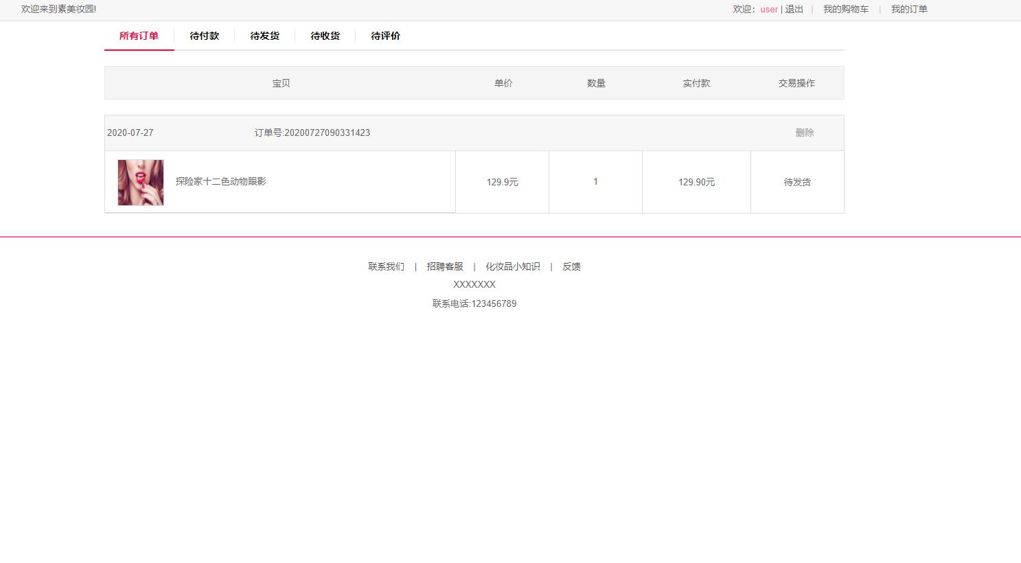
Task: Show the 待收货 orders tab
Action: (325, 36)
